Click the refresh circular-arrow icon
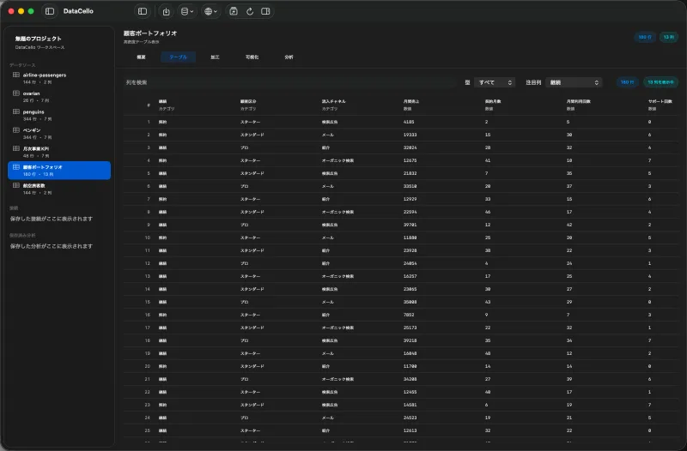687x451 pixels. [x=250, y=11]
